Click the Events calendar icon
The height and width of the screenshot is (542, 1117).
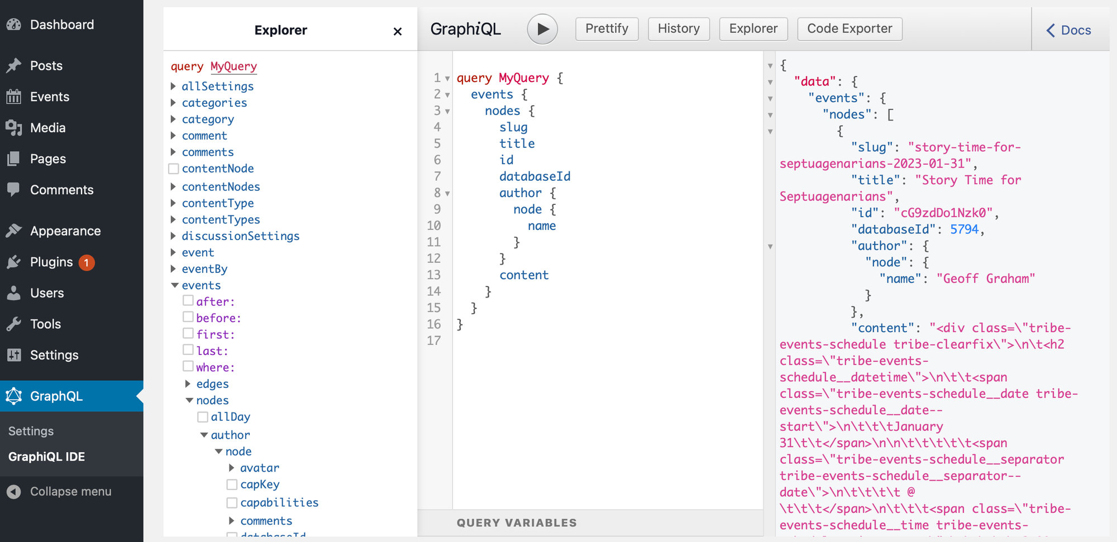click(14, 97)
